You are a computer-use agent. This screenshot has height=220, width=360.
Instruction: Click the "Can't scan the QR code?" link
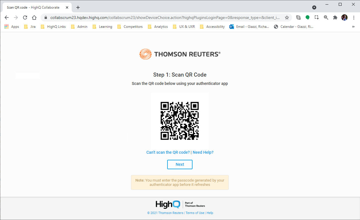168,152
